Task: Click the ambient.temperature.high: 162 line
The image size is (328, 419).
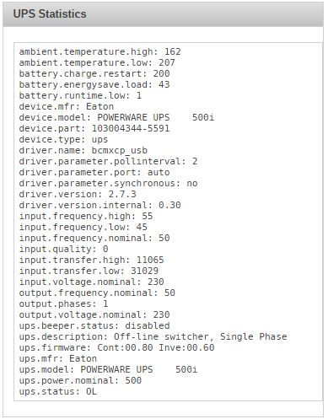Action: [x=99, y=51]
